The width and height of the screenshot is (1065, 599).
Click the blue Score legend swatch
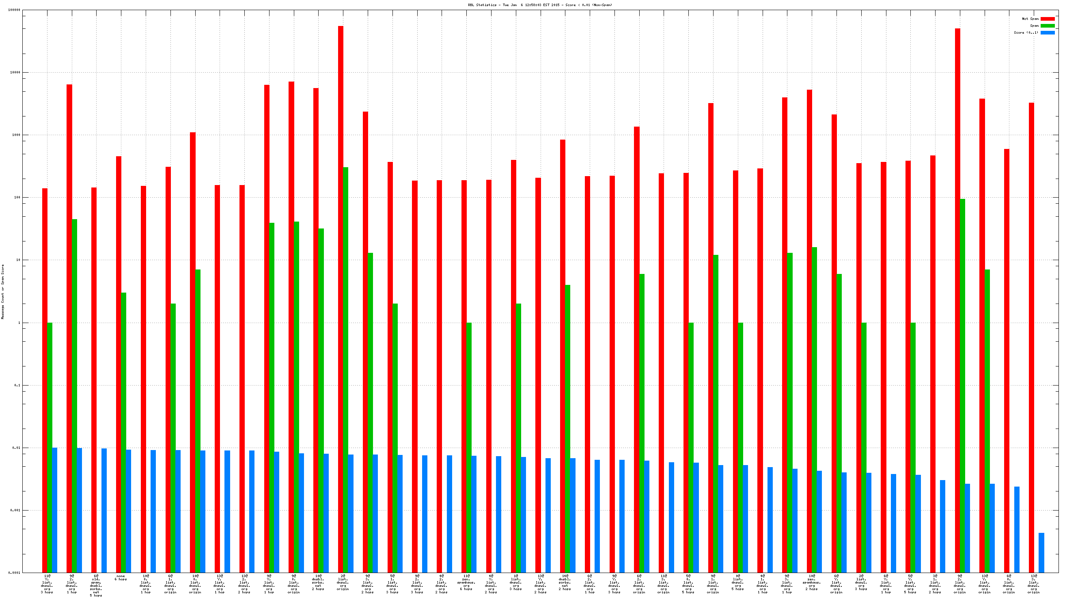1047,32
